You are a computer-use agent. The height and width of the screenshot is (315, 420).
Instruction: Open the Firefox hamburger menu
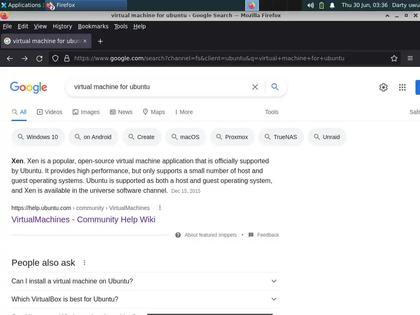click(x=410, y=58)
